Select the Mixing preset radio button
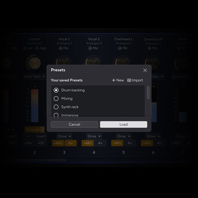The height and width of the screenshot is (198, 198). (x=56, y=99)
